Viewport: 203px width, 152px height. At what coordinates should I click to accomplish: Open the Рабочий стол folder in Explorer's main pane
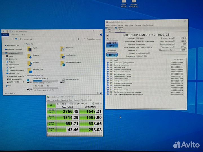point(35,71)
